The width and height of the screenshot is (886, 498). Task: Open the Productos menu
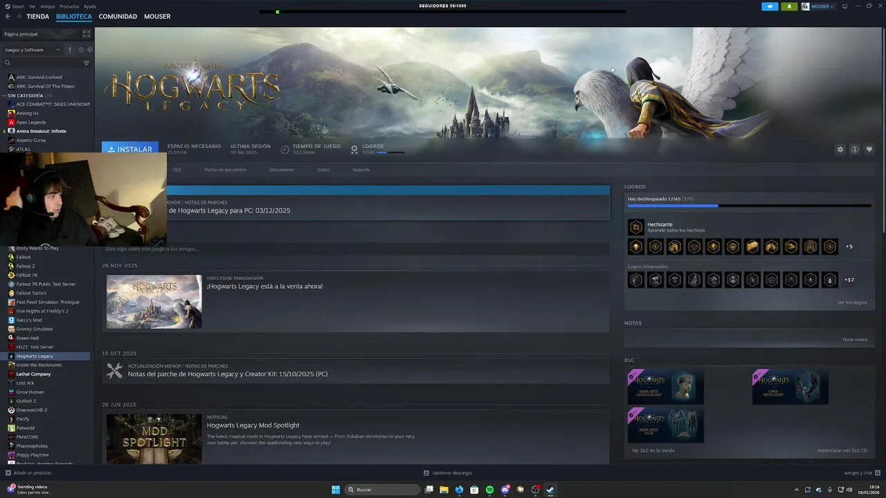tap(69, 6)
